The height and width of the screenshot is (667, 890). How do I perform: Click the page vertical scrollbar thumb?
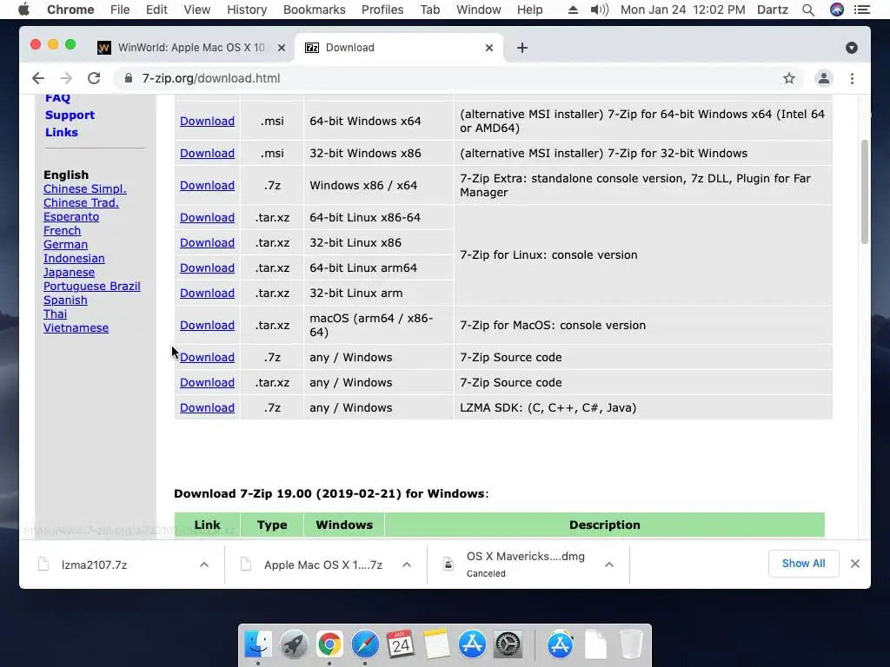865,192
